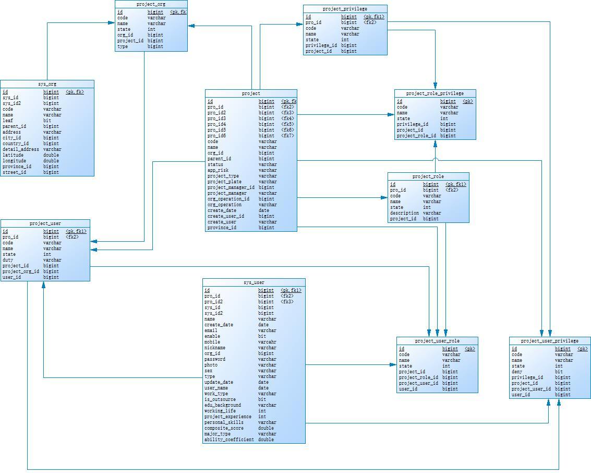Select project_role_id column in project_user_role
This screenshot has width=591, height=473.
click(418, 377)
